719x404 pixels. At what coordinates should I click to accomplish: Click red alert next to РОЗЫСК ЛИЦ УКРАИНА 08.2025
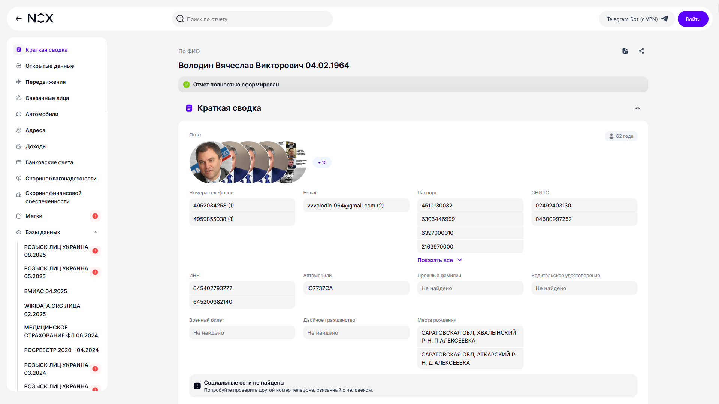95,251
